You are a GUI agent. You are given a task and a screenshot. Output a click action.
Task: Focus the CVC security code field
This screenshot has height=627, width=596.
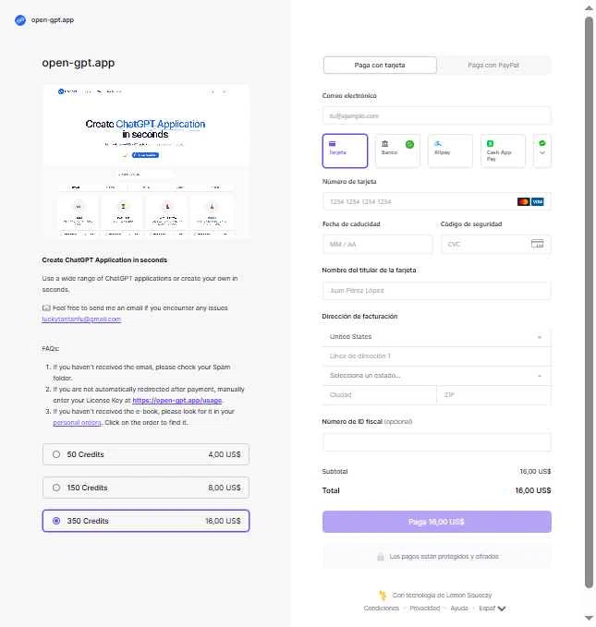point(496,244)
